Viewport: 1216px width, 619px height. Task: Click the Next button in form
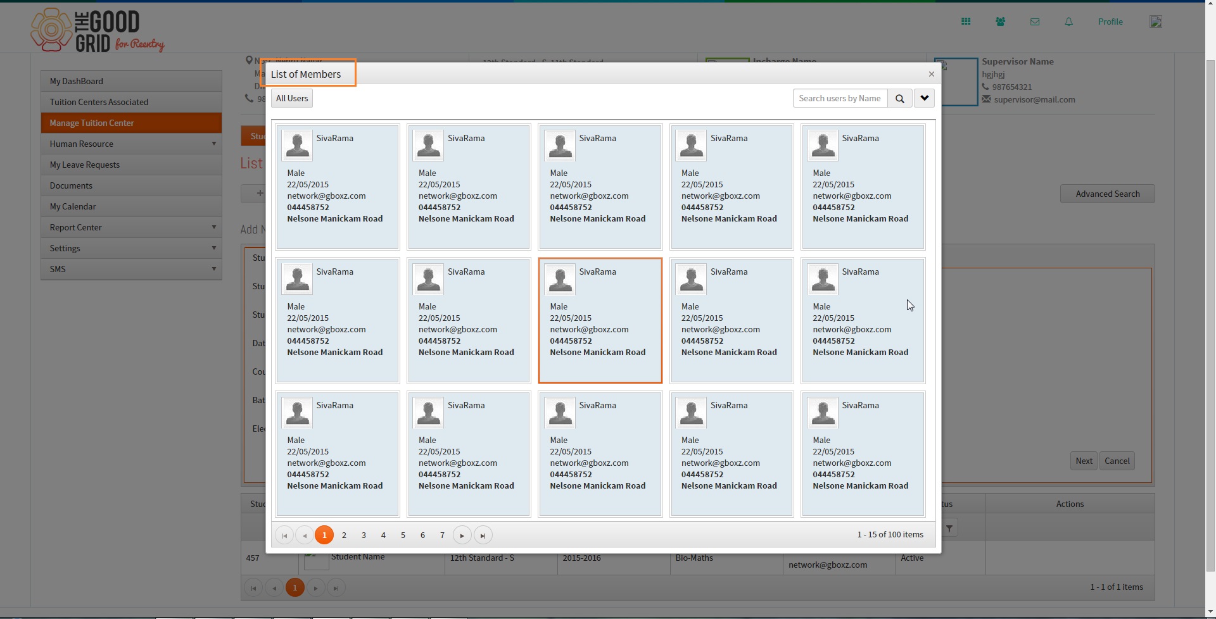[1084, 461]
